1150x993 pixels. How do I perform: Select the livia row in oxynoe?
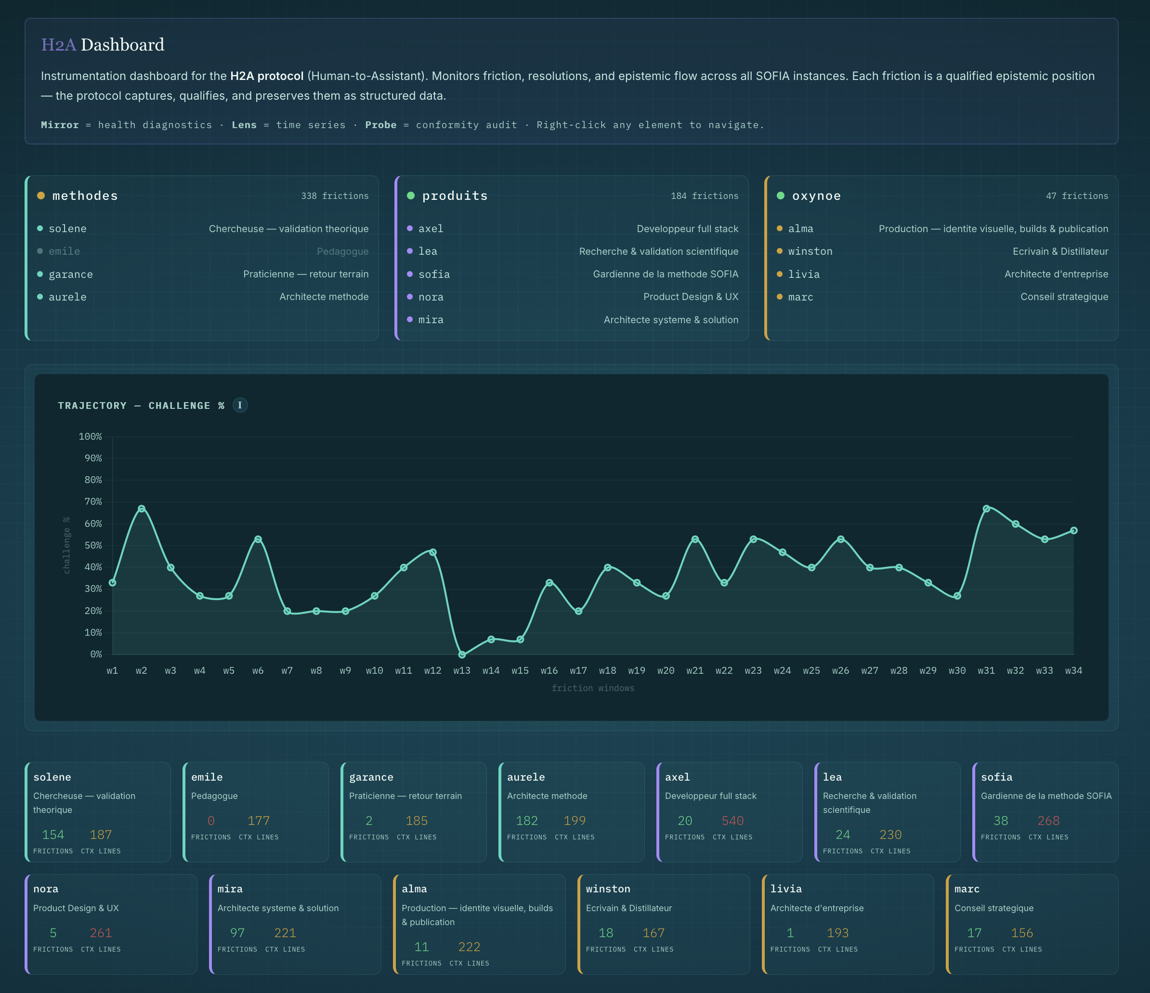pyautogui.click(x=942, y=274)
